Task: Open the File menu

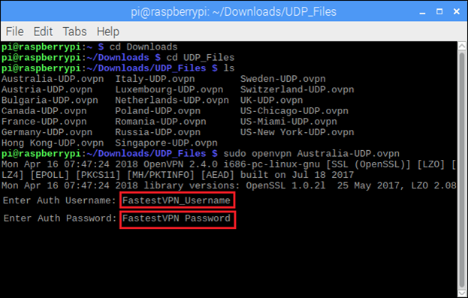Action: 14,32
